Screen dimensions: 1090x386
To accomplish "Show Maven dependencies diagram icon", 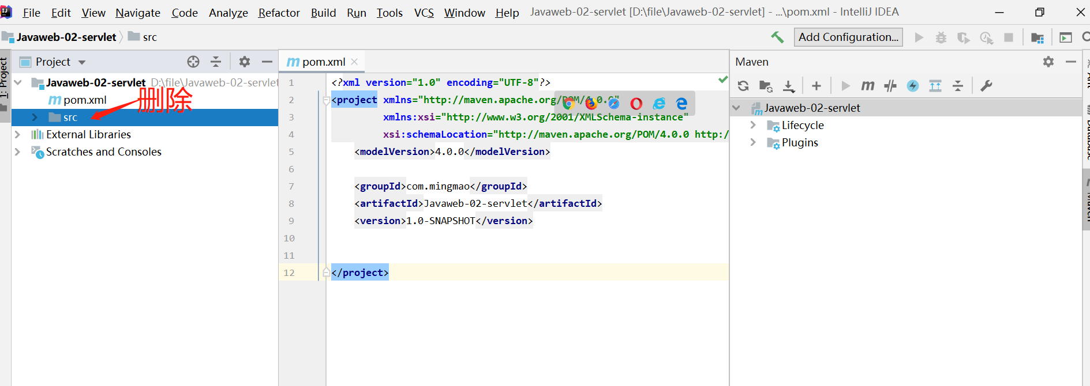I will 935,86.
